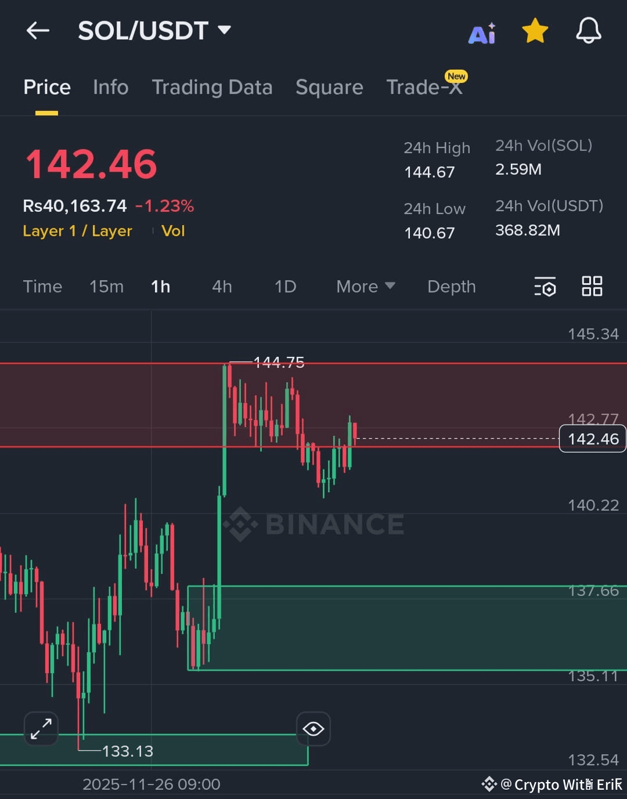
Task: Select the 15m timeframe
Action: (106, 287)
